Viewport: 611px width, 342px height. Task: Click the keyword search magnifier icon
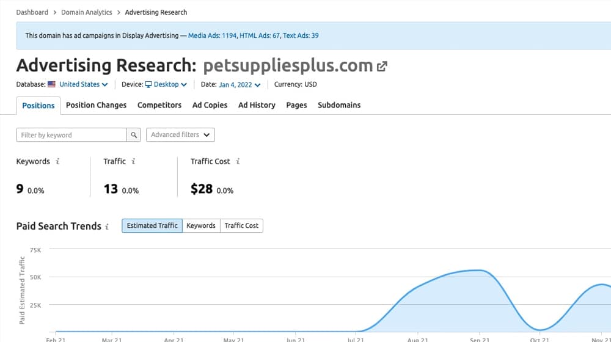click(x=134, y=135)
